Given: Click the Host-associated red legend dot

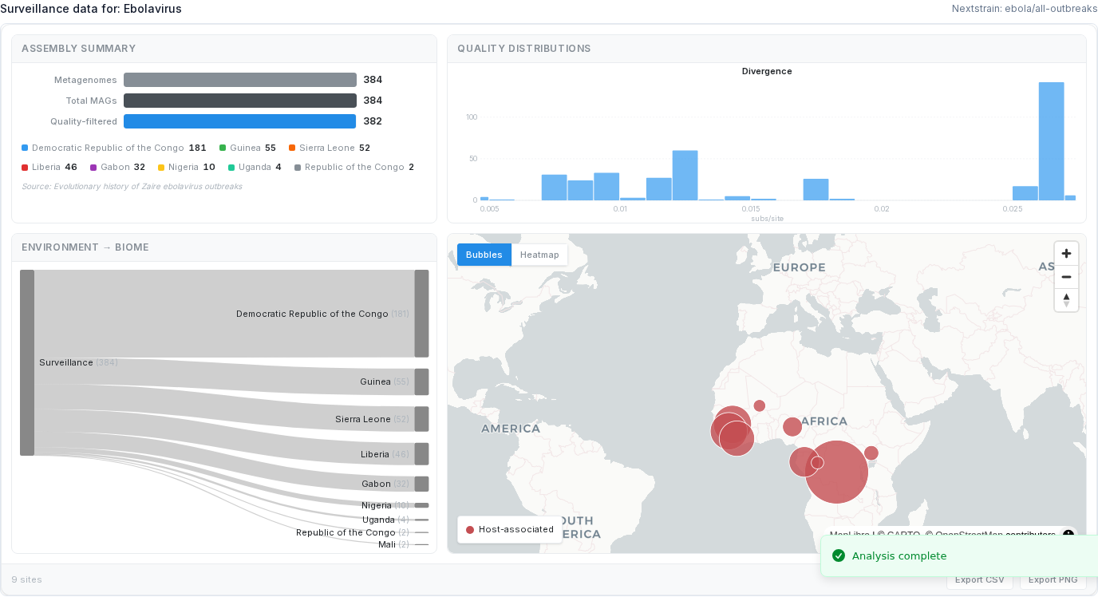Looking at the screenshot, I should (x=470, y=530).
